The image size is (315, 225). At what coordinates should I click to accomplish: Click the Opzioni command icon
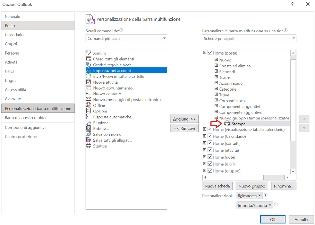(88, 111)
